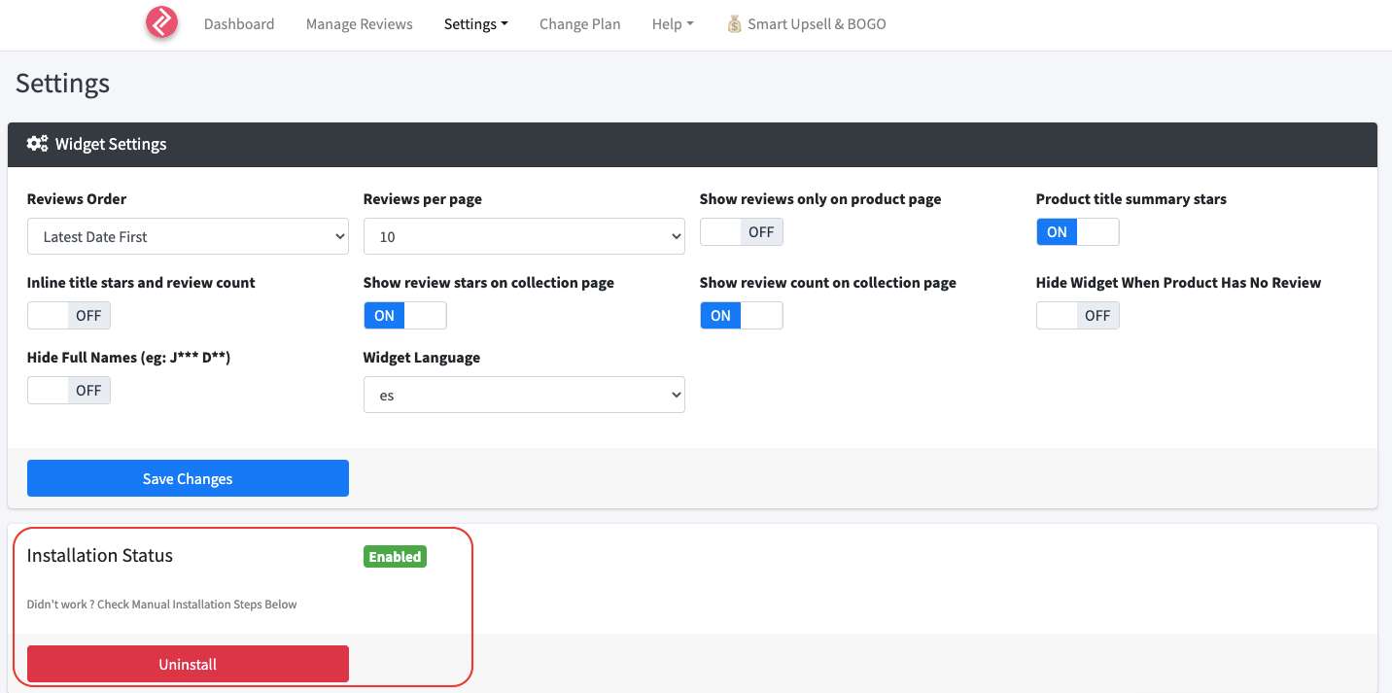Image resolution: width=1392 pixels, height=693 pixels.
Task: Click the red Uninstall button
Action: 188,665
